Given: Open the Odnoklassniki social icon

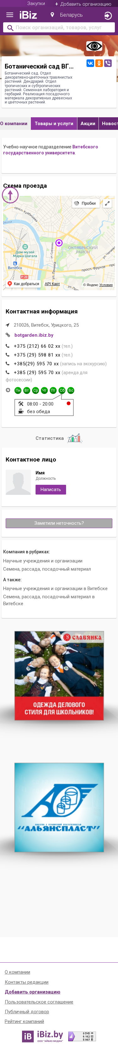Looking at the screenshot, I should pyautogui.click(x=99, y=63).
